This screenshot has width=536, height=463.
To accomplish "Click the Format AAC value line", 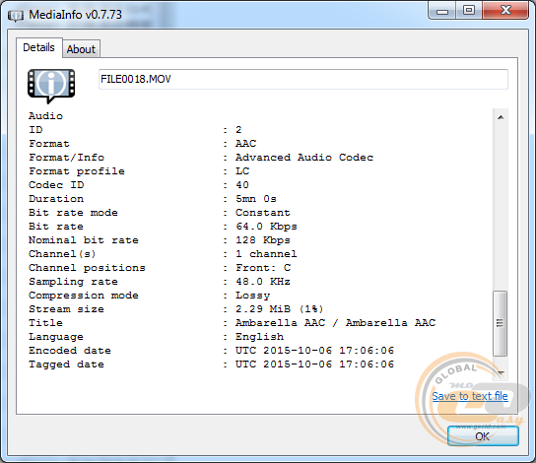I will (245, 144).
